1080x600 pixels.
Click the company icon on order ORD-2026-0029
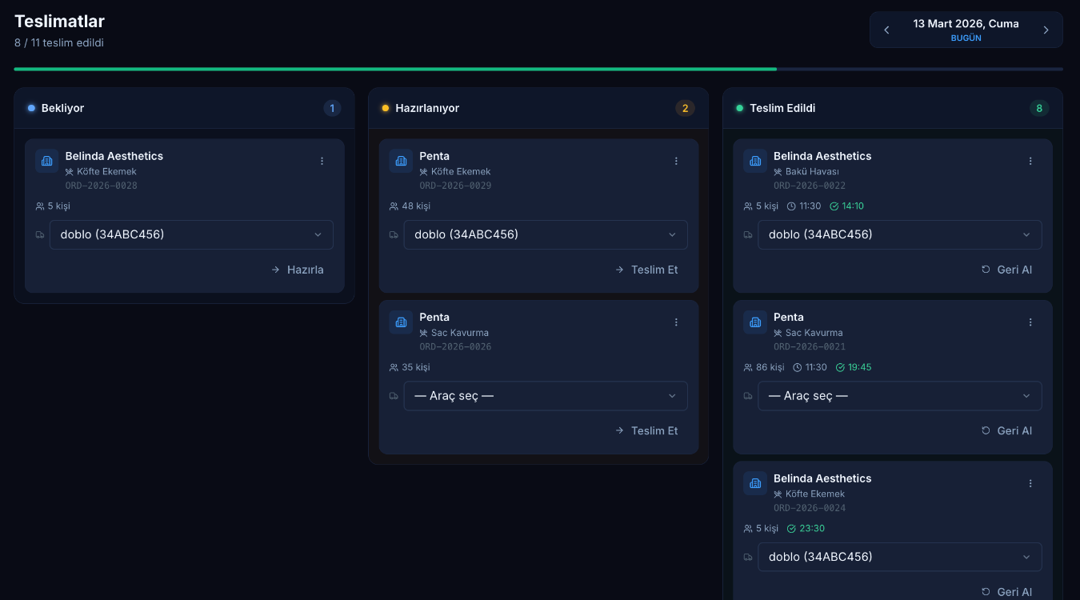401,161
